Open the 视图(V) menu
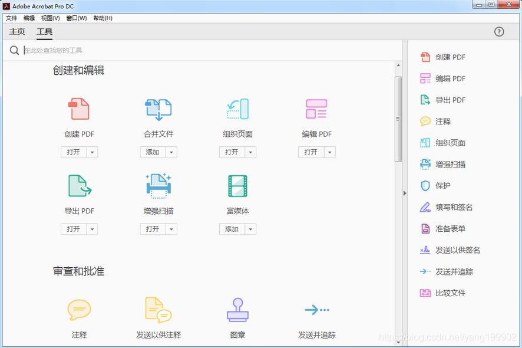The image size is (522, 348). click(x=50, y=18)
